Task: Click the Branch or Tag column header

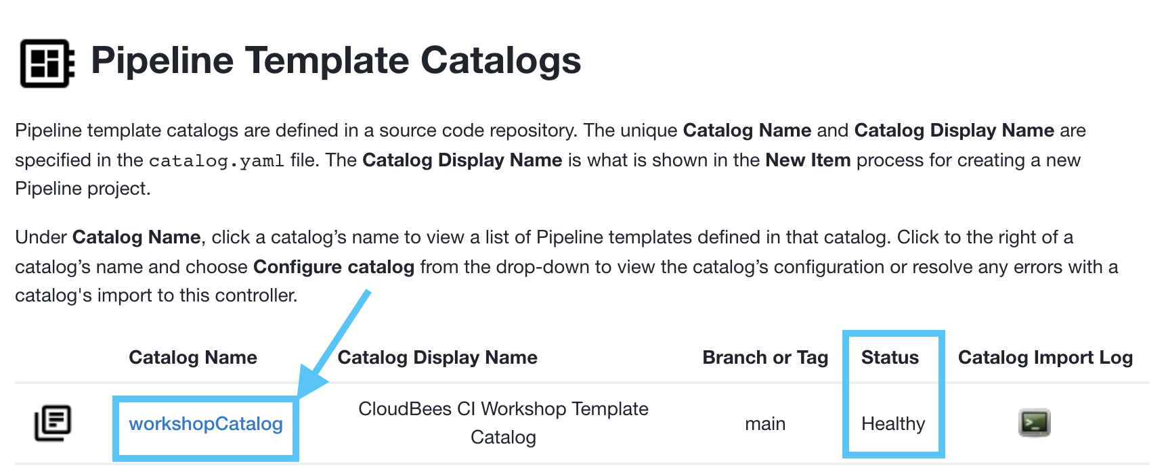Action: 765,358
